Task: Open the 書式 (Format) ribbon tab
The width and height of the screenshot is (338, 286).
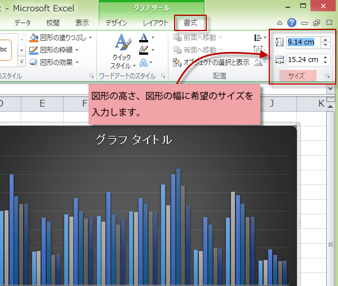Action: (x=190, y=23)
